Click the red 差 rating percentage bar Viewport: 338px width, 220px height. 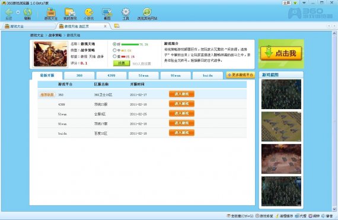pyautogui.click(x=123, y=57)
